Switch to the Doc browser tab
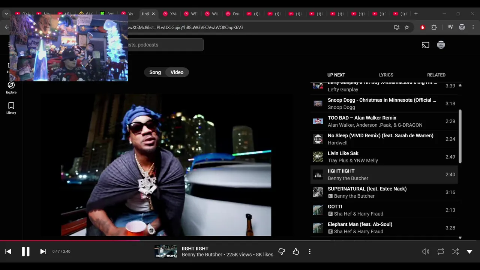The height and width of the screenshot is (270, 480). point(232,14)
